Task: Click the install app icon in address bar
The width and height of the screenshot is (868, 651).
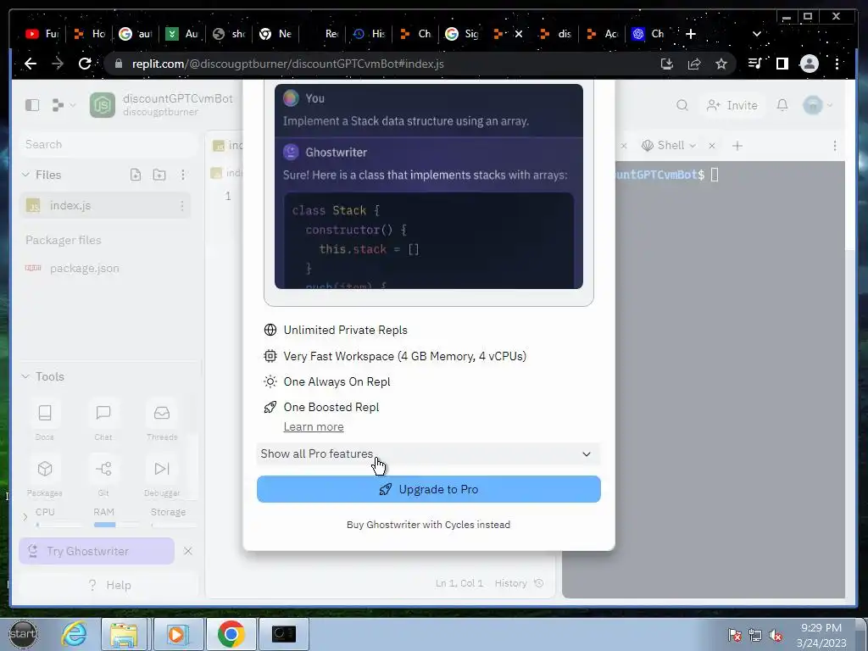Action: pos(667,64)
